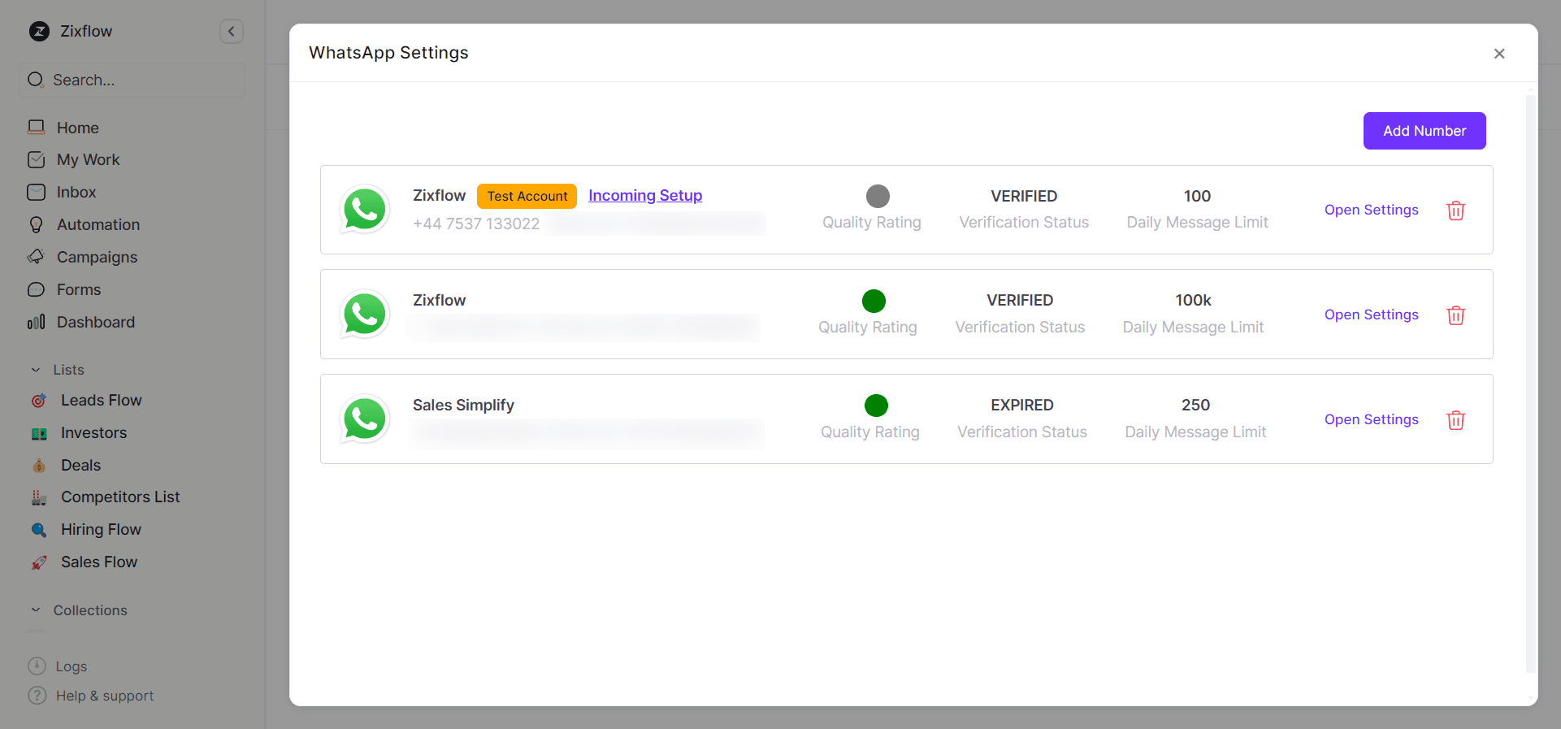Viewport: 1561px width, 729px height.
Task: Delete the Zixflow Test Account number
Action: pos(1455,210)
